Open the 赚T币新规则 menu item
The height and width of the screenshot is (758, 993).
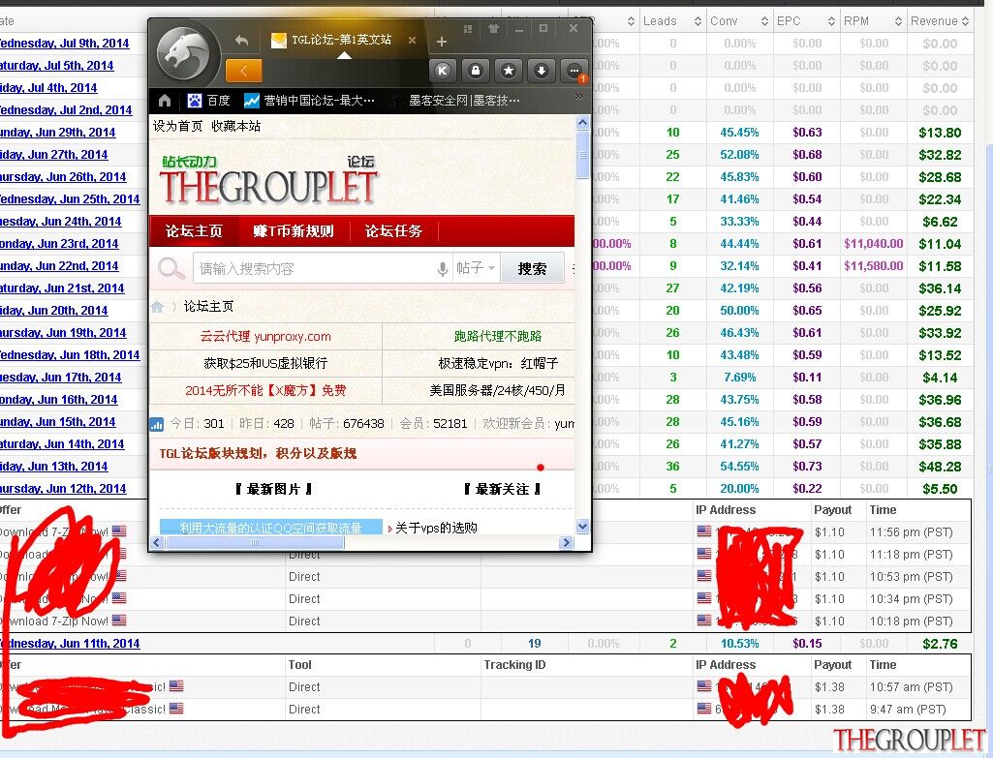pos(294,231)
